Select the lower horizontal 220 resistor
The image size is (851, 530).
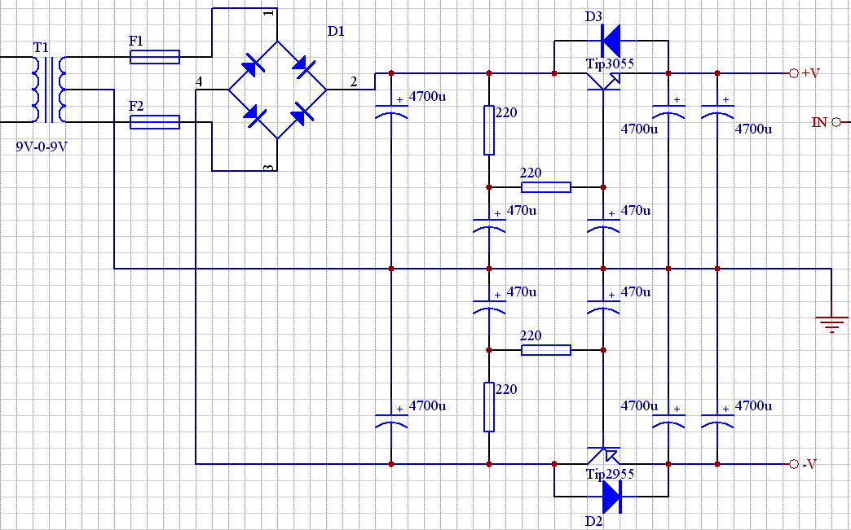(x=545, y=350)
